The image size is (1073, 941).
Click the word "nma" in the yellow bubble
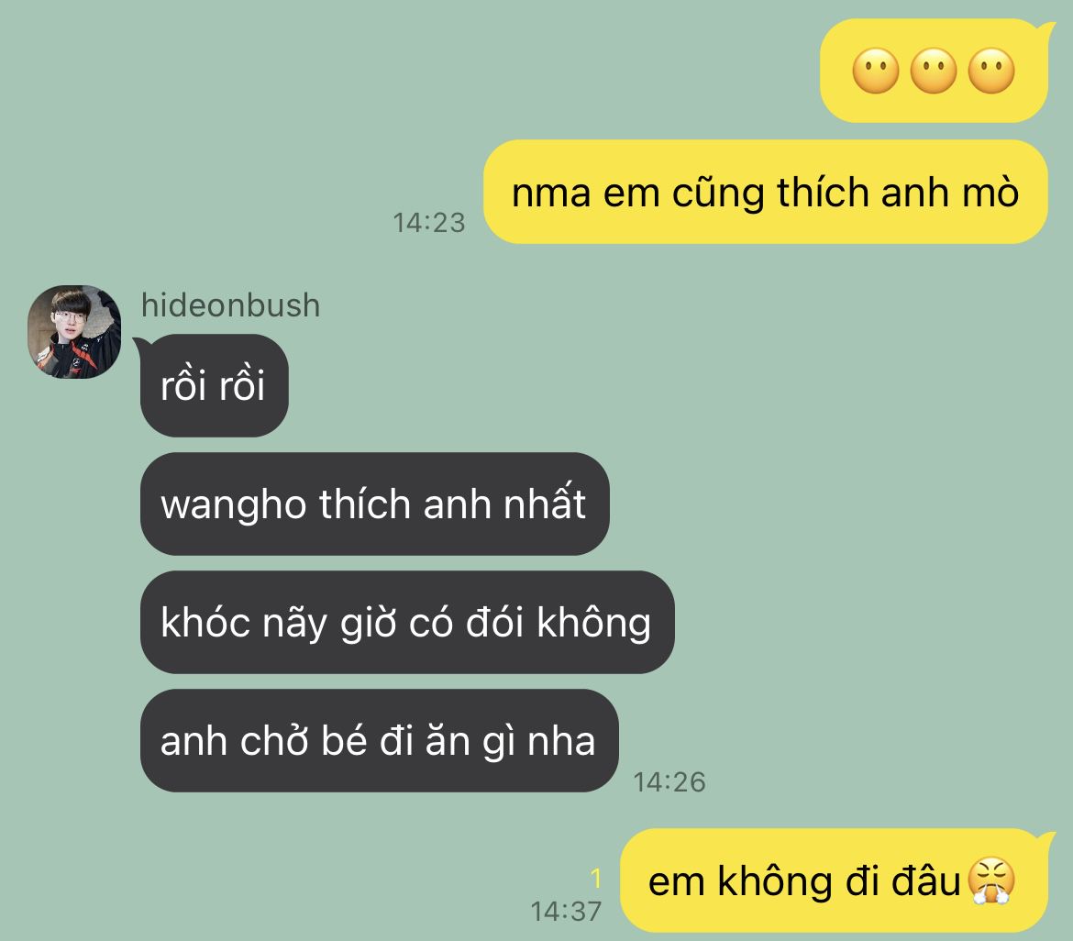pos(551,194)
